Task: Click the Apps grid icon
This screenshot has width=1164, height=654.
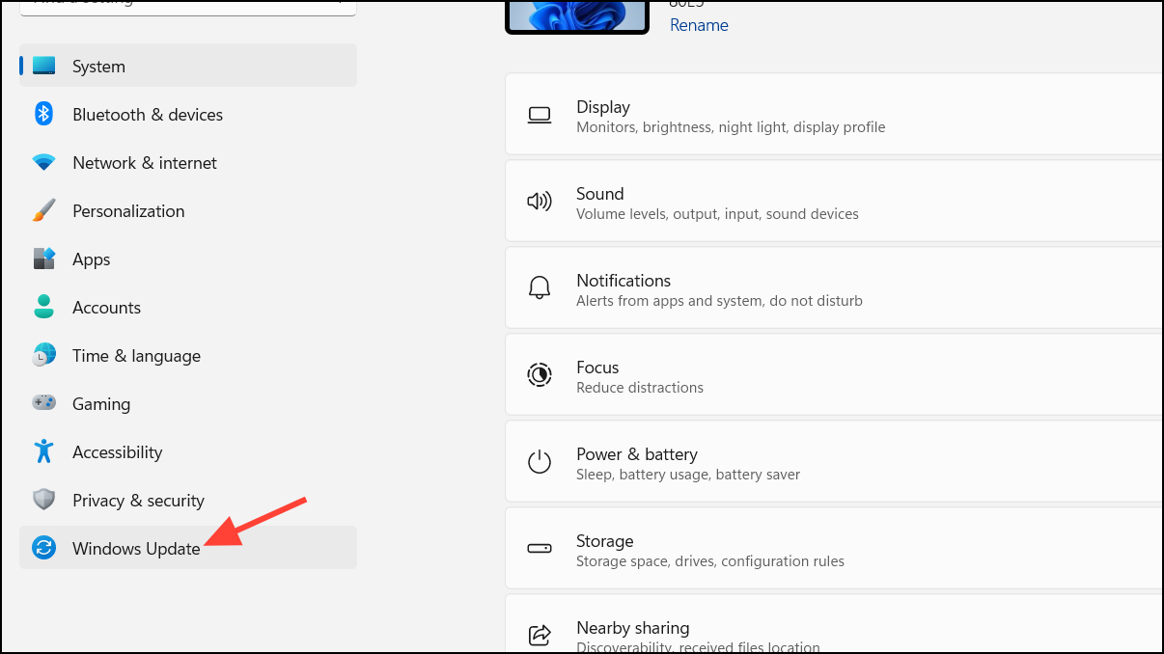Action: click(x=44, y=259)
